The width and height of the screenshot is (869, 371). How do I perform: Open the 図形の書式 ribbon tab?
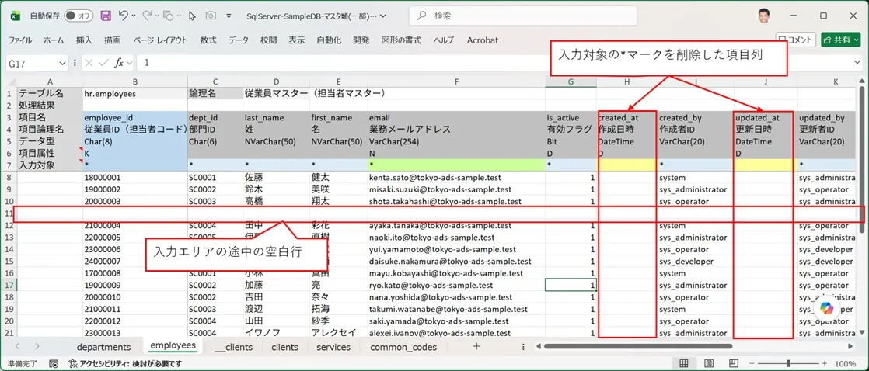coord(401,40)
